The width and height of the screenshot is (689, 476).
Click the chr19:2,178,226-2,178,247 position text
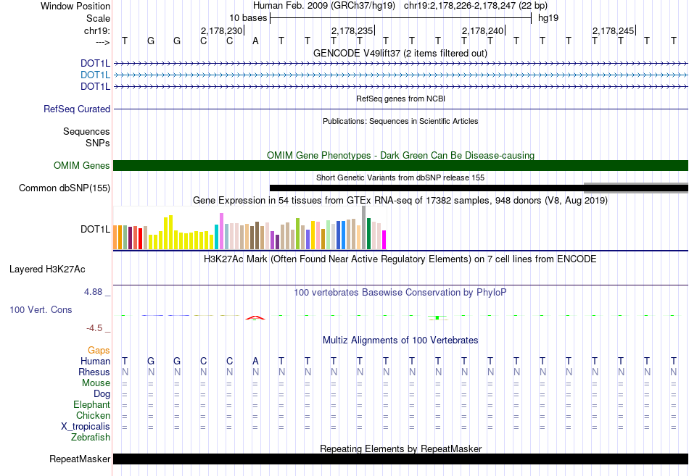476,6
